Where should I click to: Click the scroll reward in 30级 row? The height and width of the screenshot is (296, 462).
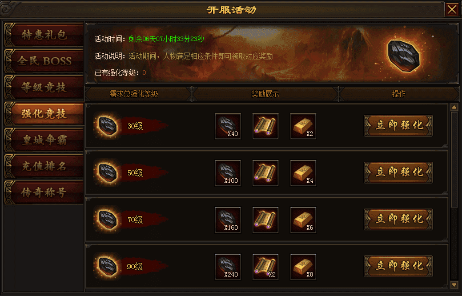(266, 126)
